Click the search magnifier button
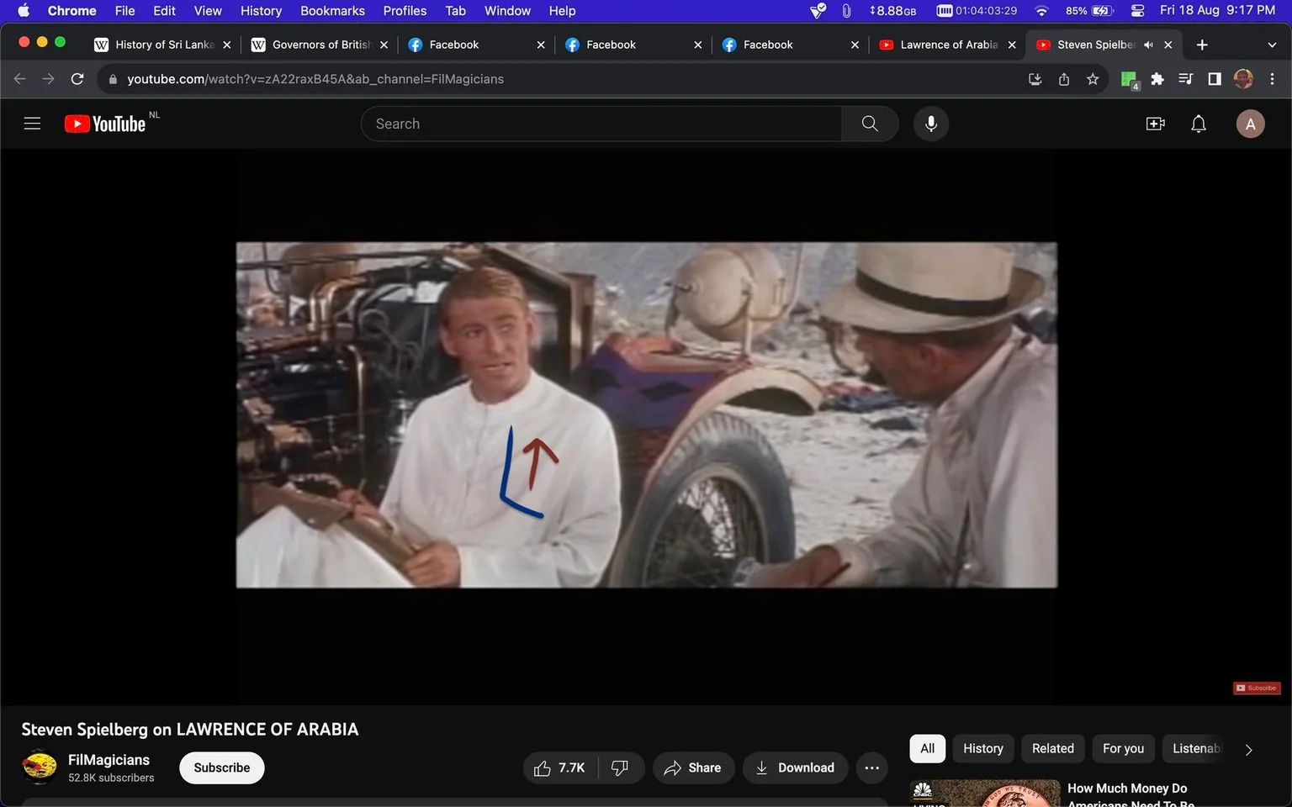 tap(870, 124)
